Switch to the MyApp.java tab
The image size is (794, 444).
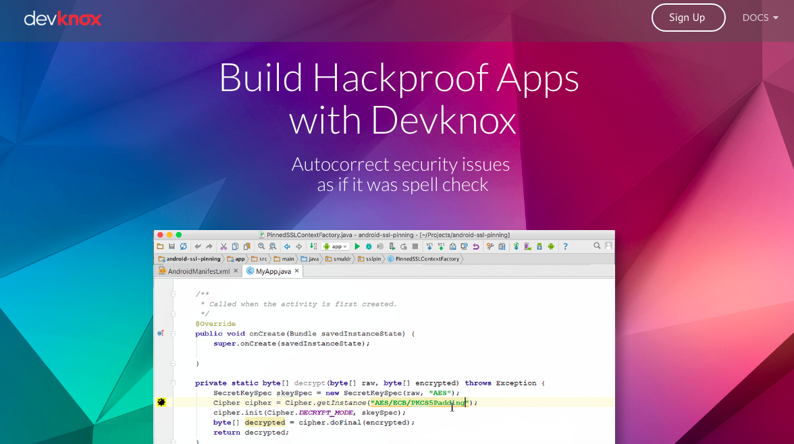click(x=273, y=271)
